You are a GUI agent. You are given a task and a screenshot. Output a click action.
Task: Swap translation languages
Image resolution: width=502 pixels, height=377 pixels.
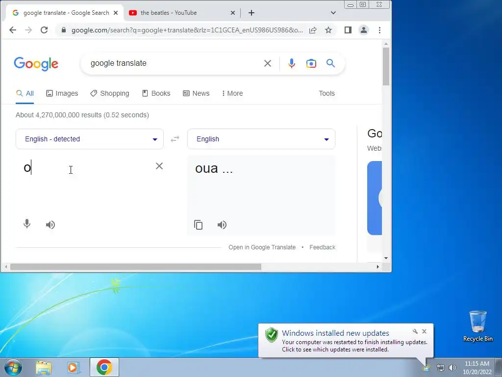175,139
